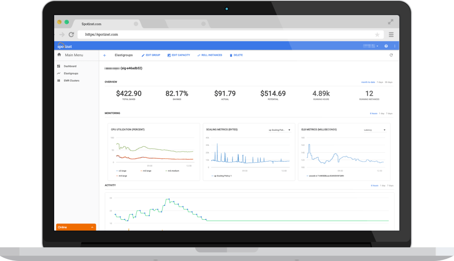The width and height of the screenshot is (454, 261).
Task: Open the help question mark icon
Action: (x=386, y=46)
